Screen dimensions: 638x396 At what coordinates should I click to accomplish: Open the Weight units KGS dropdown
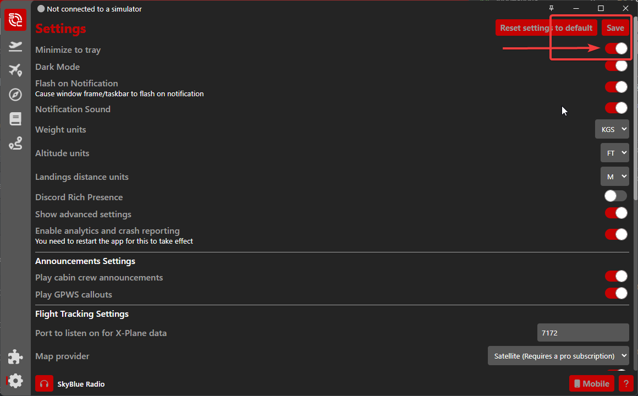point(612,129)
